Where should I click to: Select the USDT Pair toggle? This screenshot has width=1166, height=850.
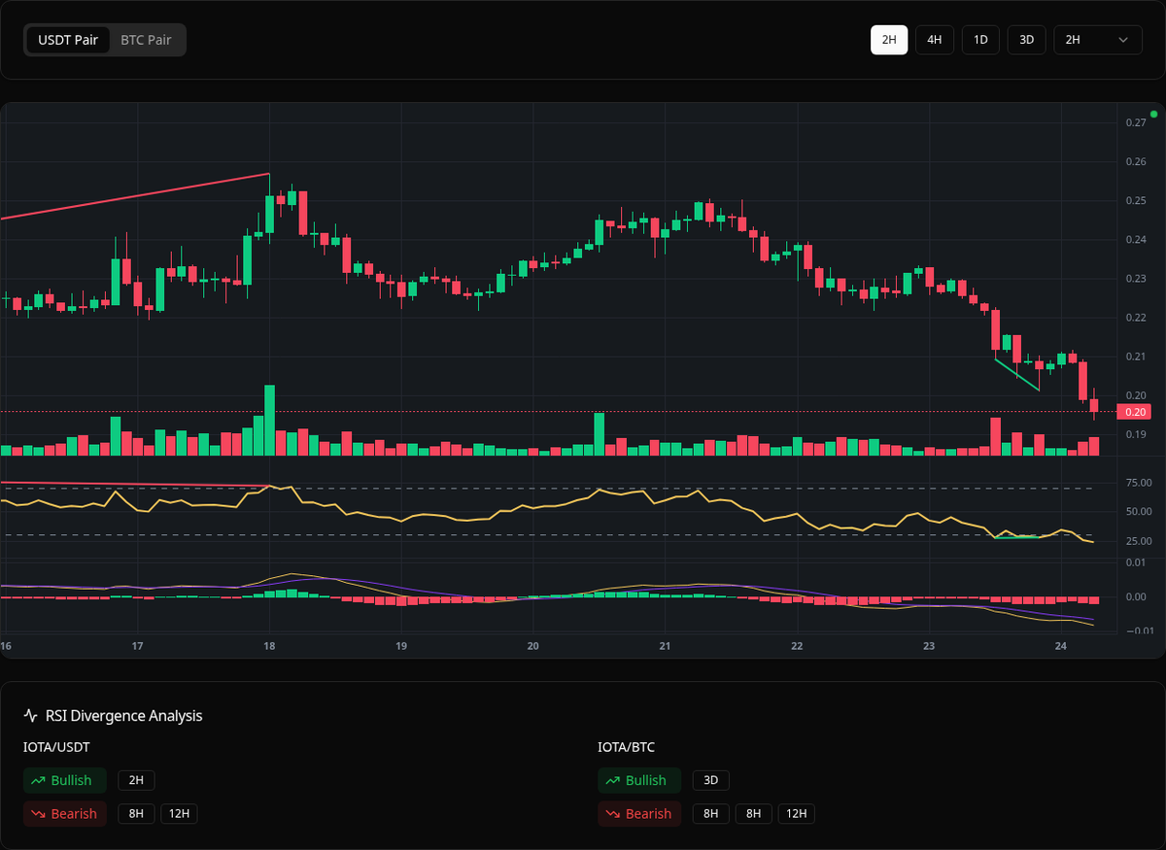(67, 40)
